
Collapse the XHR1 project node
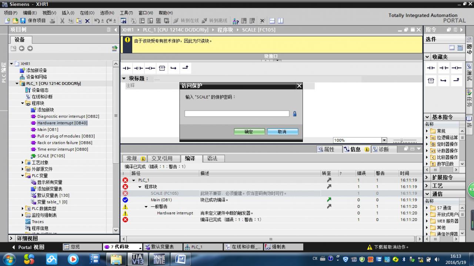point(11,64)
